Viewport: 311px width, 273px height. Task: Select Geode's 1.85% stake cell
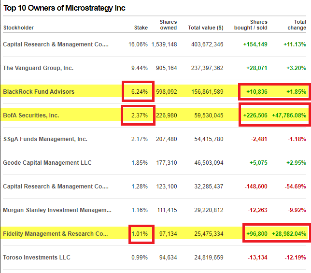click(x=140, y=163)
